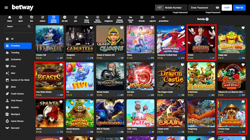Favorite the Oceans Call game
This screenshot has height=140, width=250.
point(61,28)
